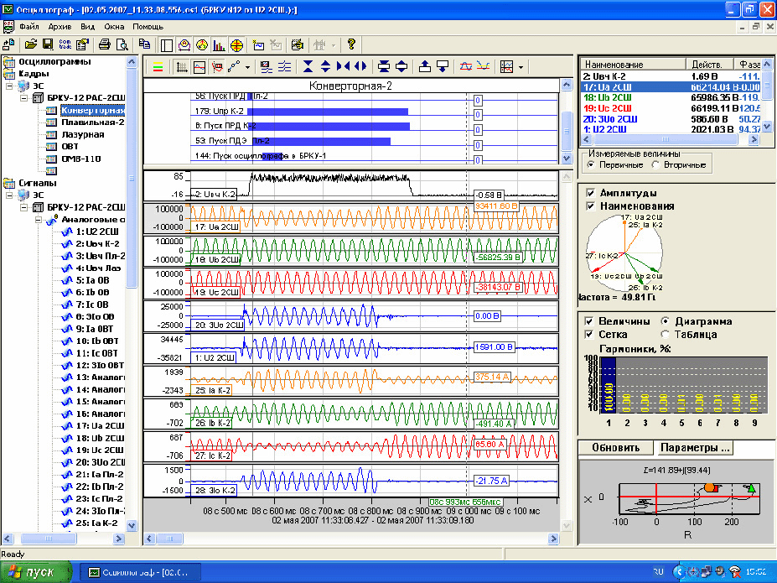
Task: Select row 18: Ub 2СШ in values table
Action: tap(670, 97)
